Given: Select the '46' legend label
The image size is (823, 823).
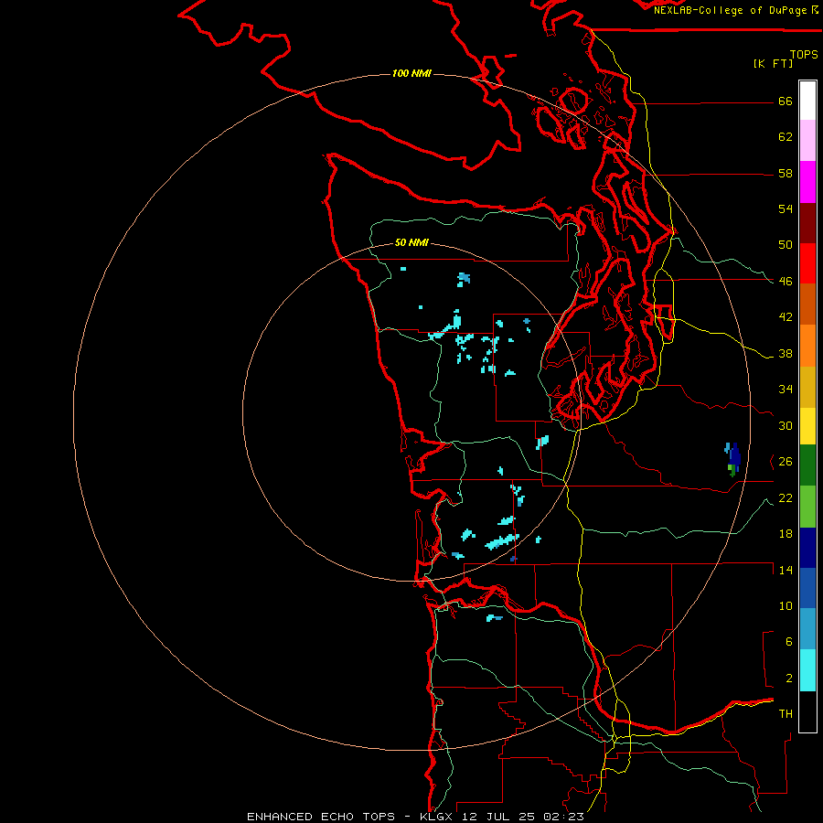Looking at the screenshot, I should pos(786,282).
